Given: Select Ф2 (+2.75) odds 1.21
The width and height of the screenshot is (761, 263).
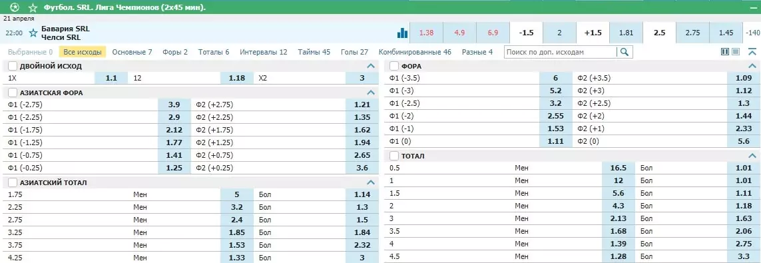Looking at the screenshot, I should (x=362, y=105).
